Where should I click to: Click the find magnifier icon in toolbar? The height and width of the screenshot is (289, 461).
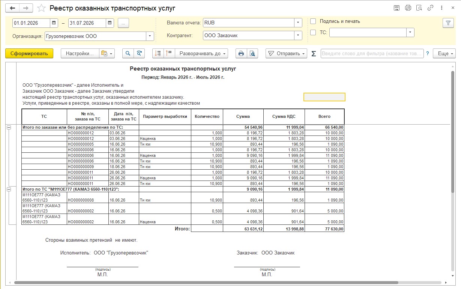tap(128, 53)
